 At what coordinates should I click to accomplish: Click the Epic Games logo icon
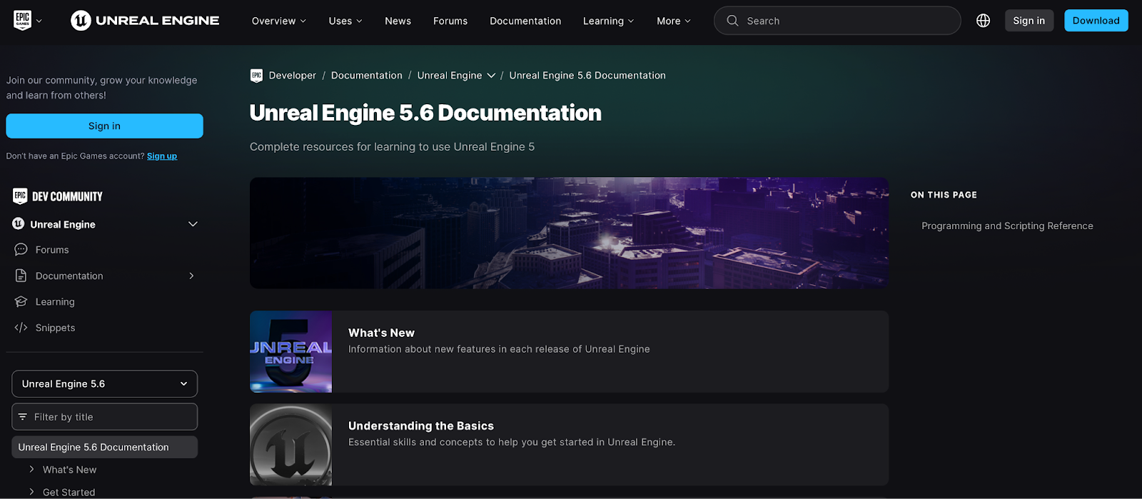[x=22, y=20]
